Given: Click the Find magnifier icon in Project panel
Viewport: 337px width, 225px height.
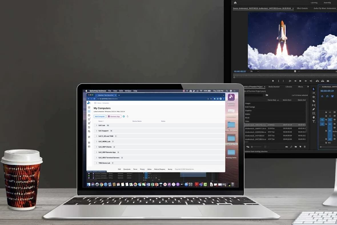Looking at the screenshot, I should 291,147.
